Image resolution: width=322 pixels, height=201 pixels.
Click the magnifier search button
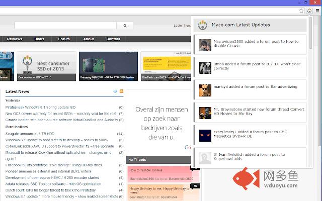125,26
